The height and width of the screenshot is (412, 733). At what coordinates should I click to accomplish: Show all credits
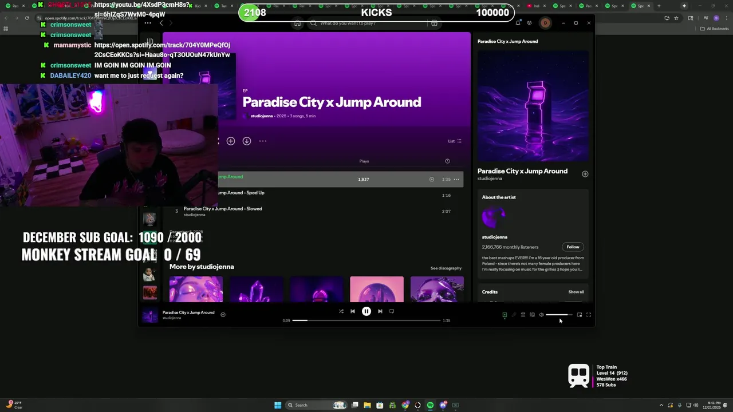[x=576, y=292]
